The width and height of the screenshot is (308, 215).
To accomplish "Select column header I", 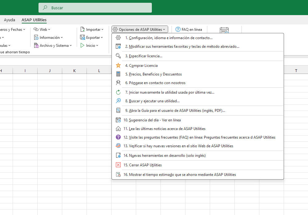I will pos(25,71).
